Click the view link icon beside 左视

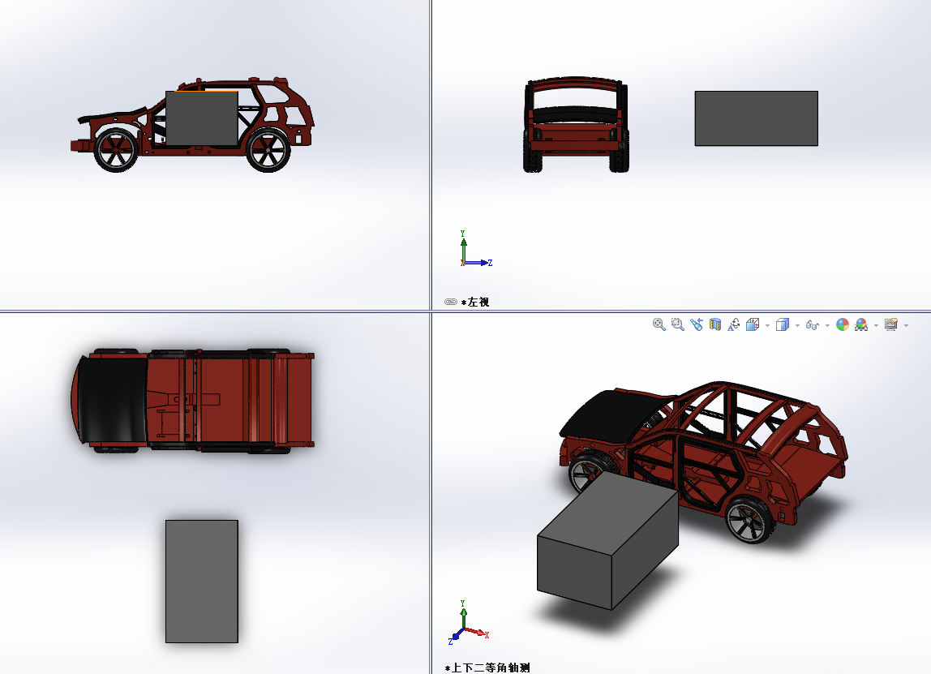click(451, 302)
